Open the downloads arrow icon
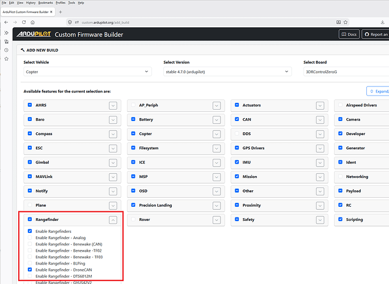This screenshot has height=284, width=389. (x=383, y=22)
